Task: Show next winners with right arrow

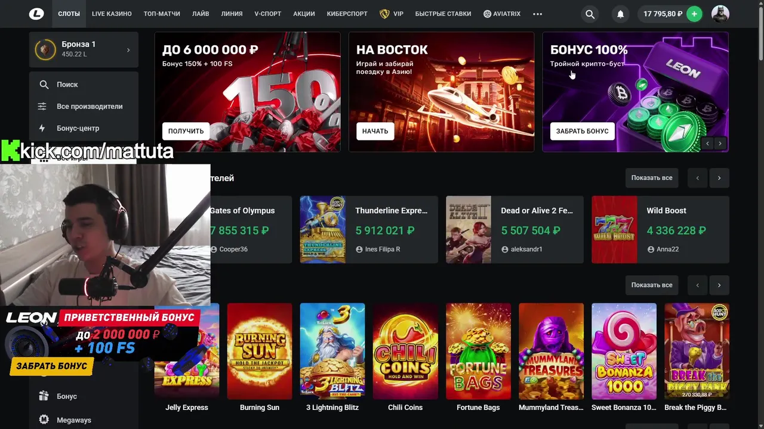Action: pyautogui.click(x=719, y=178)
